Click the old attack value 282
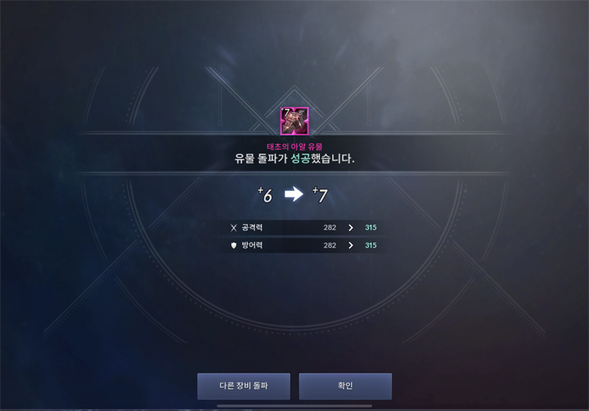589x411 pixels. coord(330,228)
